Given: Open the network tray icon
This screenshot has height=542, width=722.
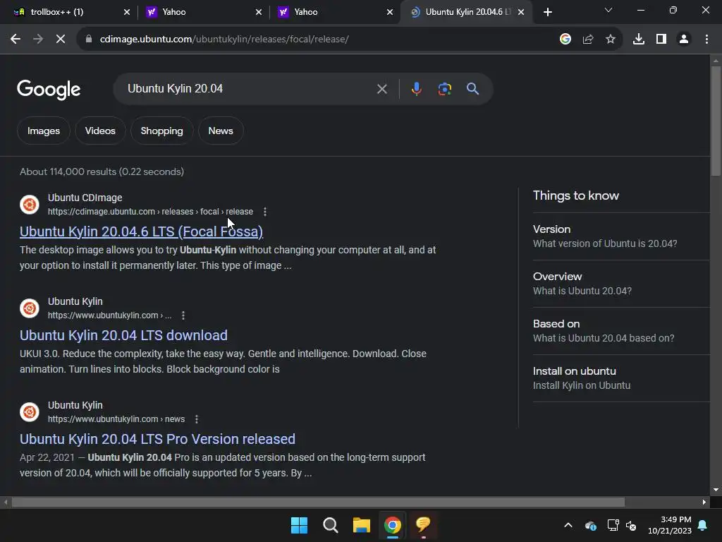Looking at the screenshot, I should 613,525.
